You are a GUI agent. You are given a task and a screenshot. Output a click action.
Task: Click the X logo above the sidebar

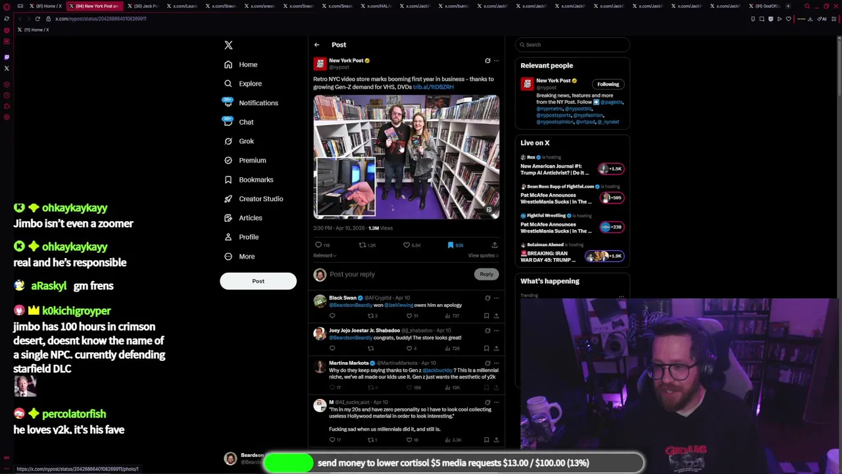tap(228, 45)
